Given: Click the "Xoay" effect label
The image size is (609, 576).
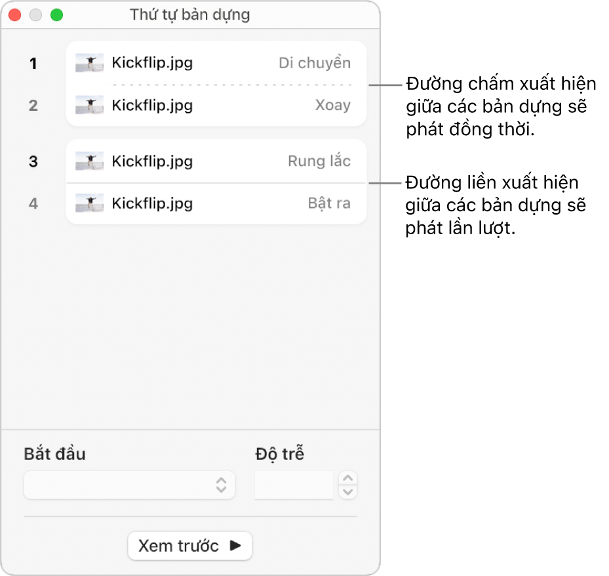Looking at the screenshot, I should tap(333, 105).
